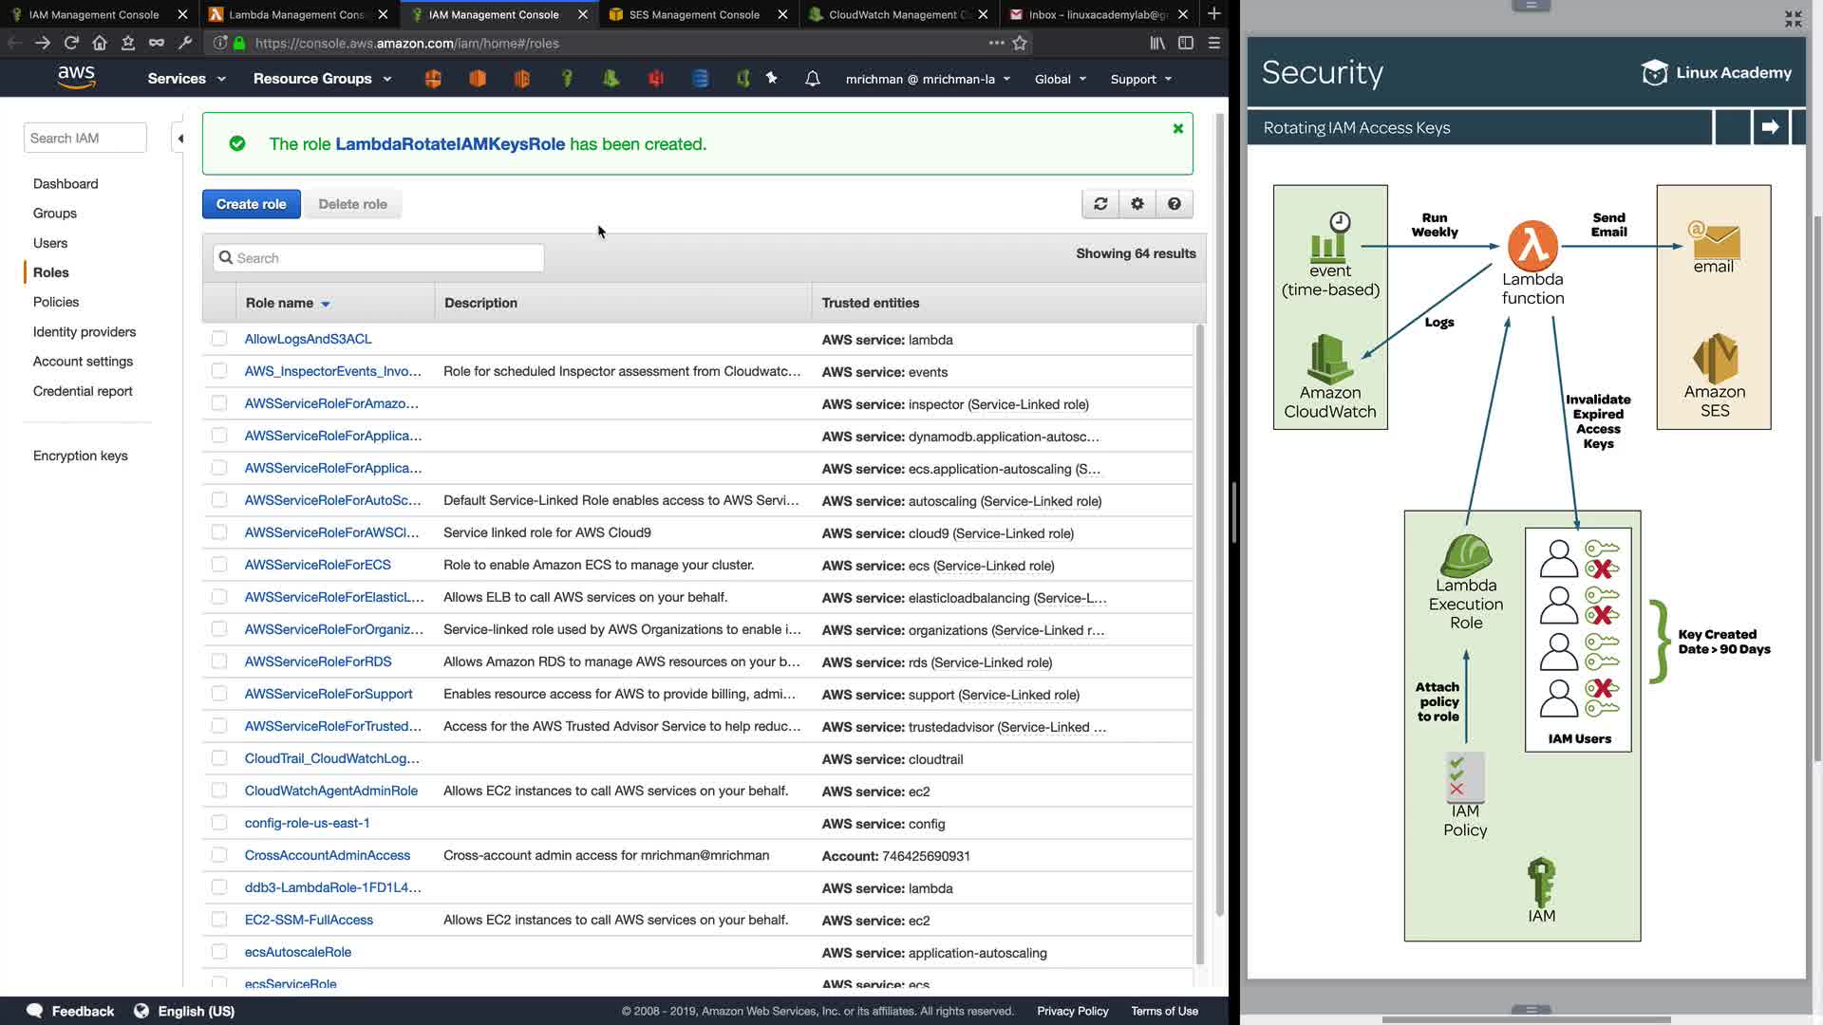Expand the Services dropdown menu
Image resolution: width=1823 pixels, height=1025 pixels.
pos(186,79)
